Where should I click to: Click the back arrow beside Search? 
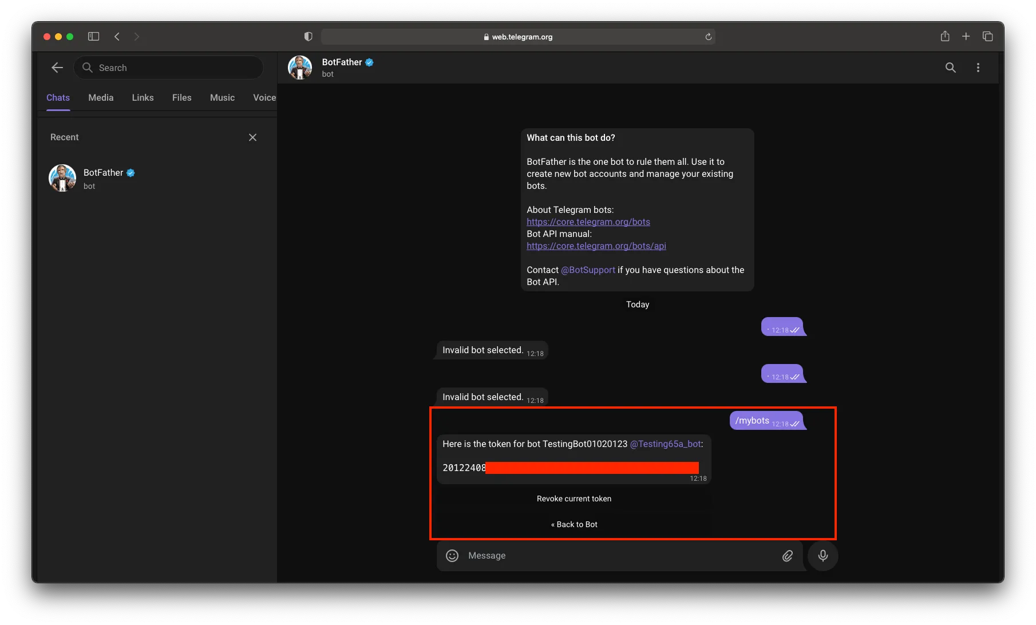click(x=57, y=68)
